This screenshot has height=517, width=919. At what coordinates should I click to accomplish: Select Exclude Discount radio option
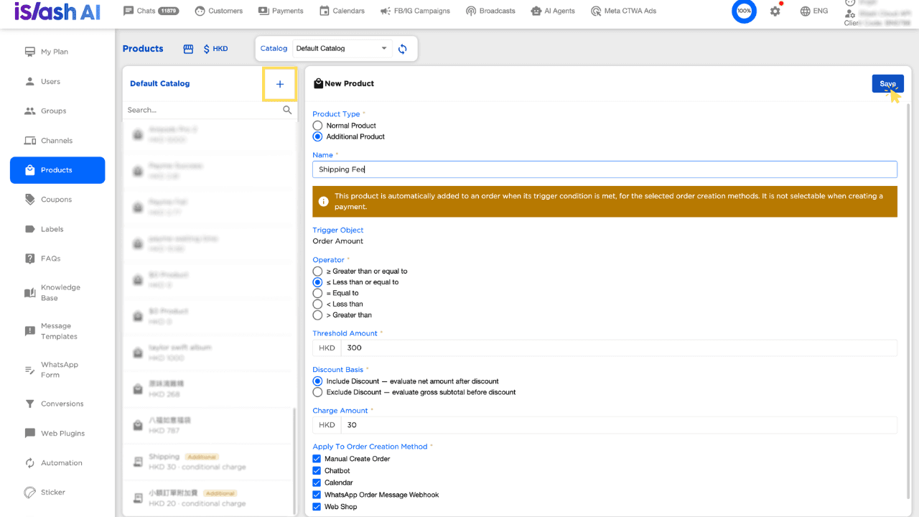(x=317, y=392)
